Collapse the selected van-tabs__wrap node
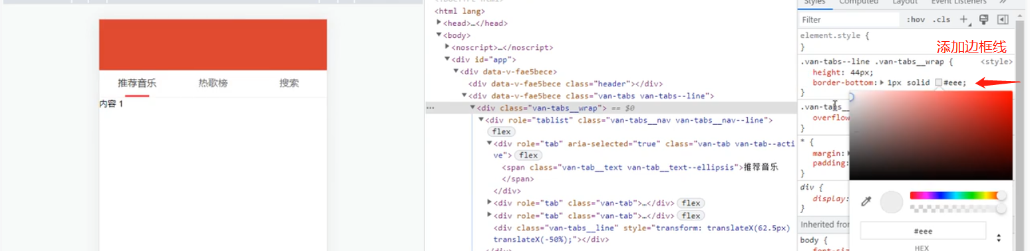This screenshot has height=251, width=1030. point(473,108)
